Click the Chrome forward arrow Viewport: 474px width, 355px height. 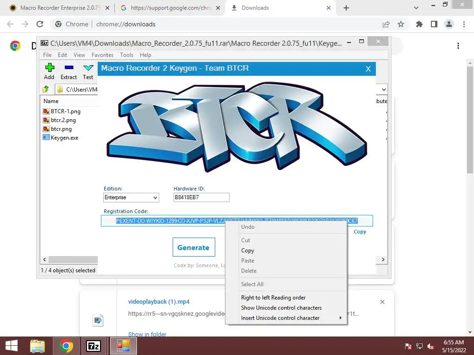pos(25,24)
